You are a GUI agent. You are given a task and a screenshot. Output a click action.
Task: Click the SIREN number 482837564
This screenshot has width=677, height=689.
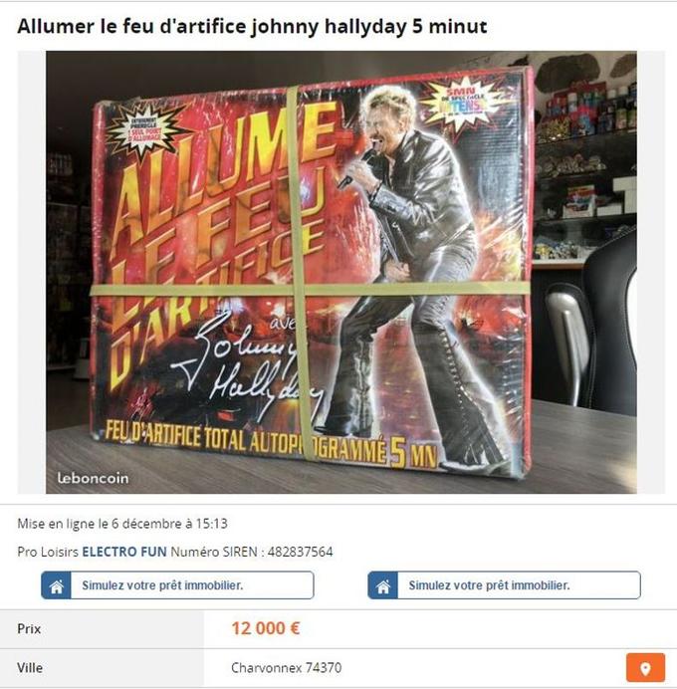(x=300, y=552)
